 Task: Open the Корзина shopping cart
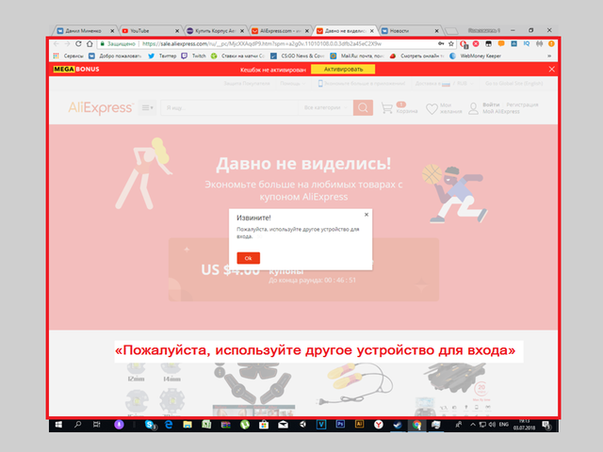(x=399, y=107)
